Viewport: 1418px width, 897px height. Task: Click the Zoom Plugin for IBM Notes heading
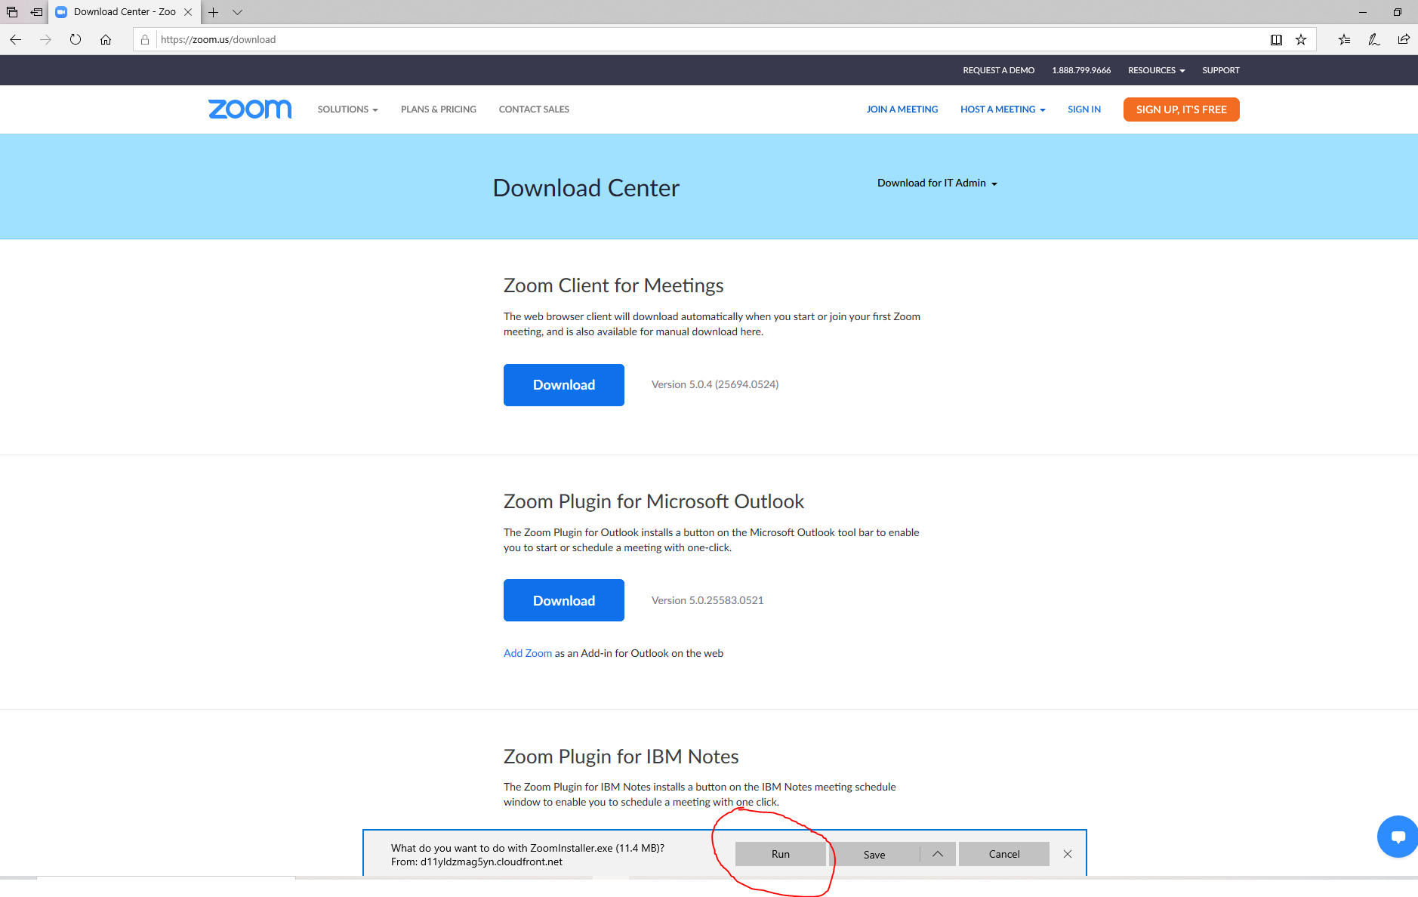621,757
